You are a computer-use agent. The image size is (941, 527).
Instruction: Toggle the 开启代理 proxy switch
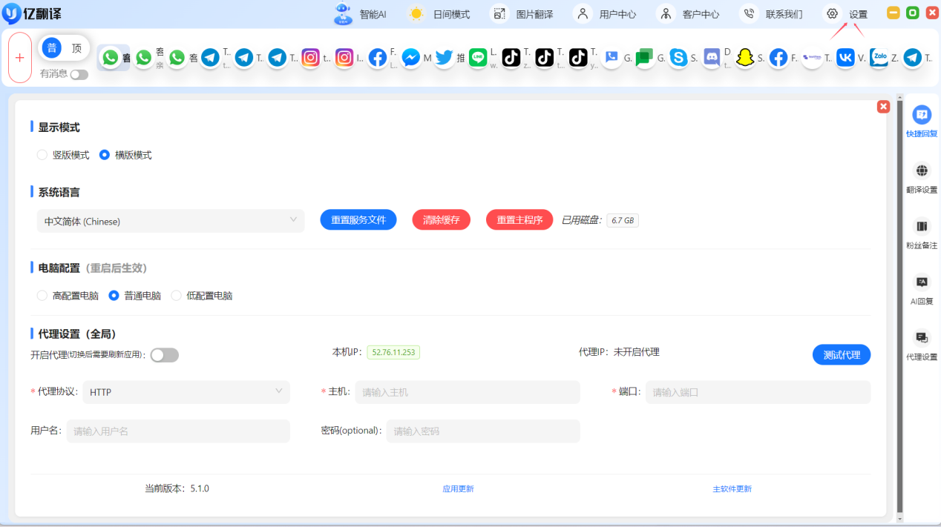tap(164, 355)
